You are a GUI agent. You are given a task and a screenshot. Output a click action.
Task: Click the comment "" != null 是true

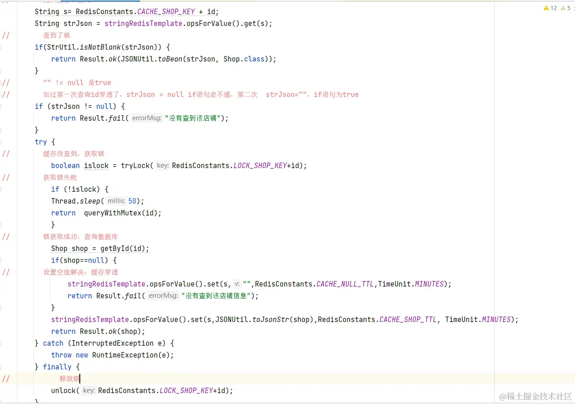click(x=77, y=82)
